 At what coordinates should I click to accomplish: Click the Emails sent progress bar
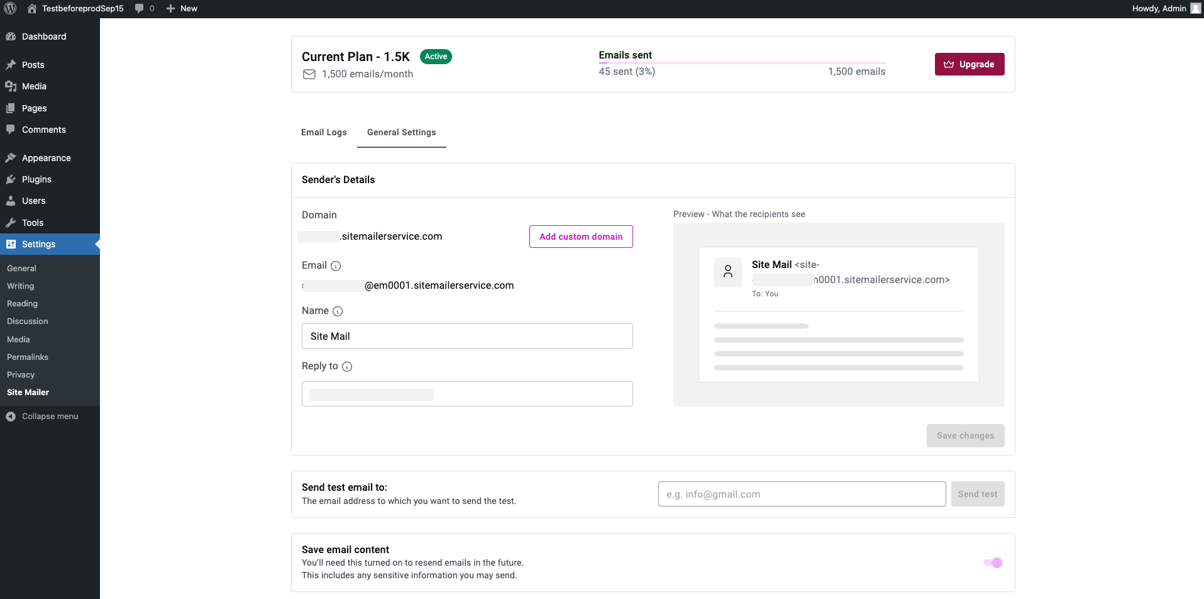[x=742, y=63]
